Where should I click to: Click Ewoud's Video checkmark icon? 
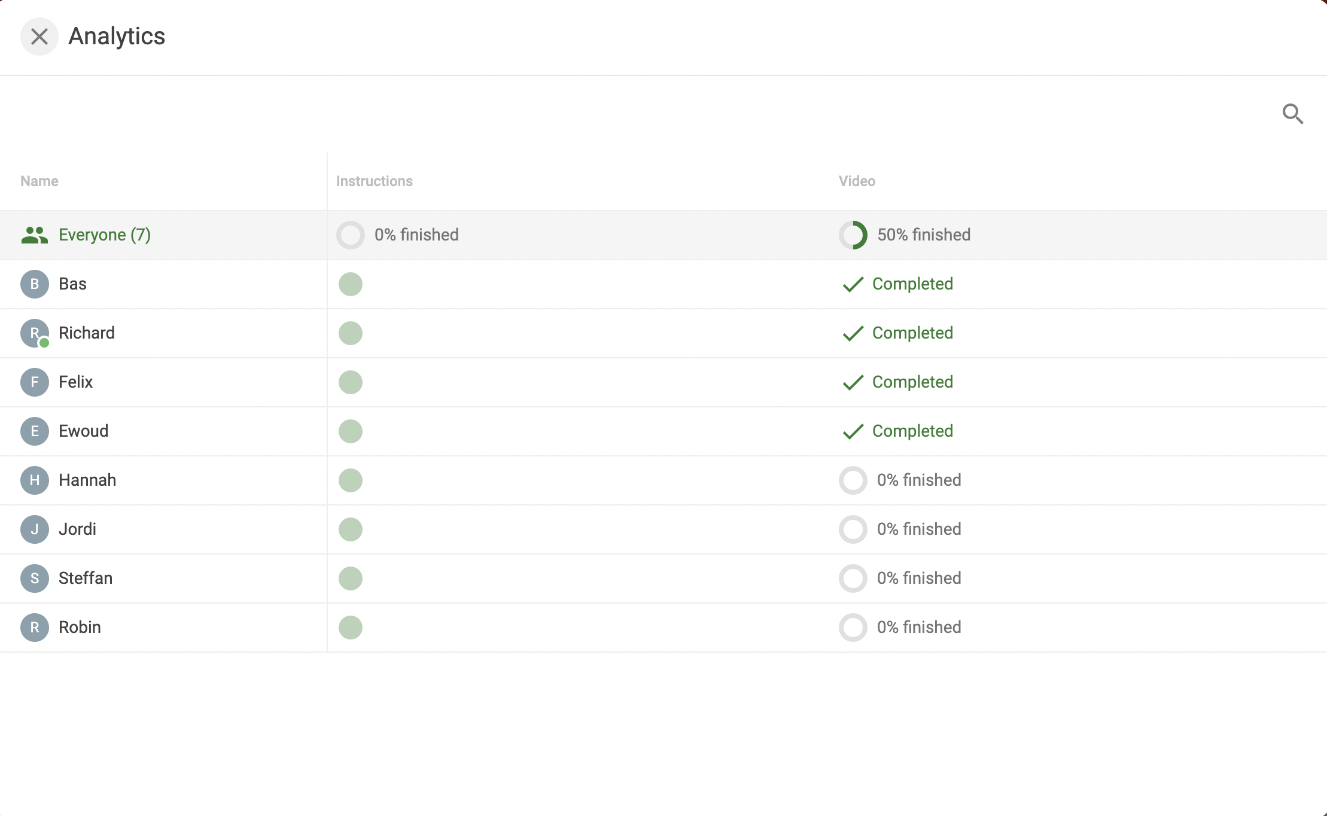[x=853, y=431]
